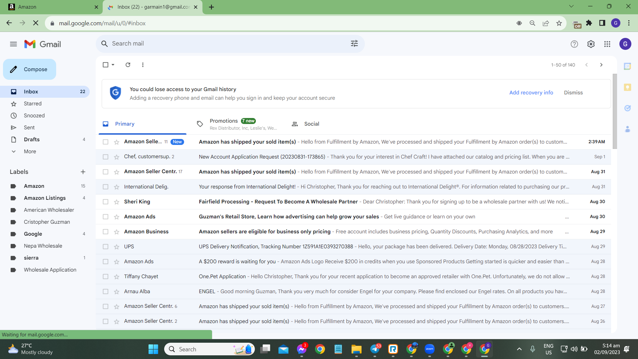Check the Arnau Alba email checkbox
The height and width of the screenshot is (359, 638).
[106, 292]
